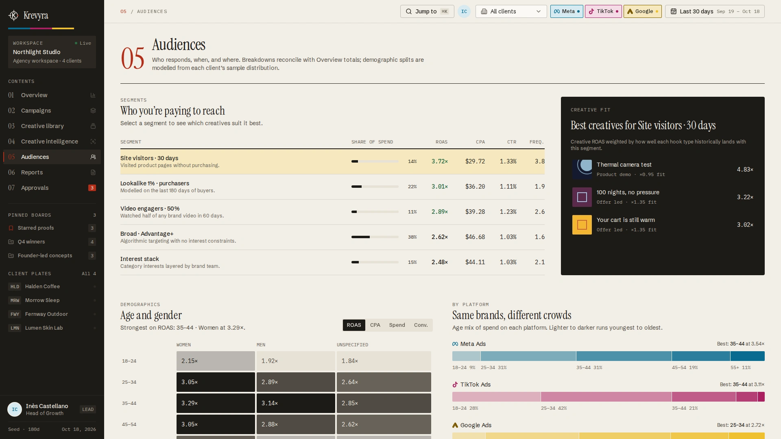This screenshot has width=781, height=439.
Task: Click the calendar icon in date range
Action: (x=674, y=11)
